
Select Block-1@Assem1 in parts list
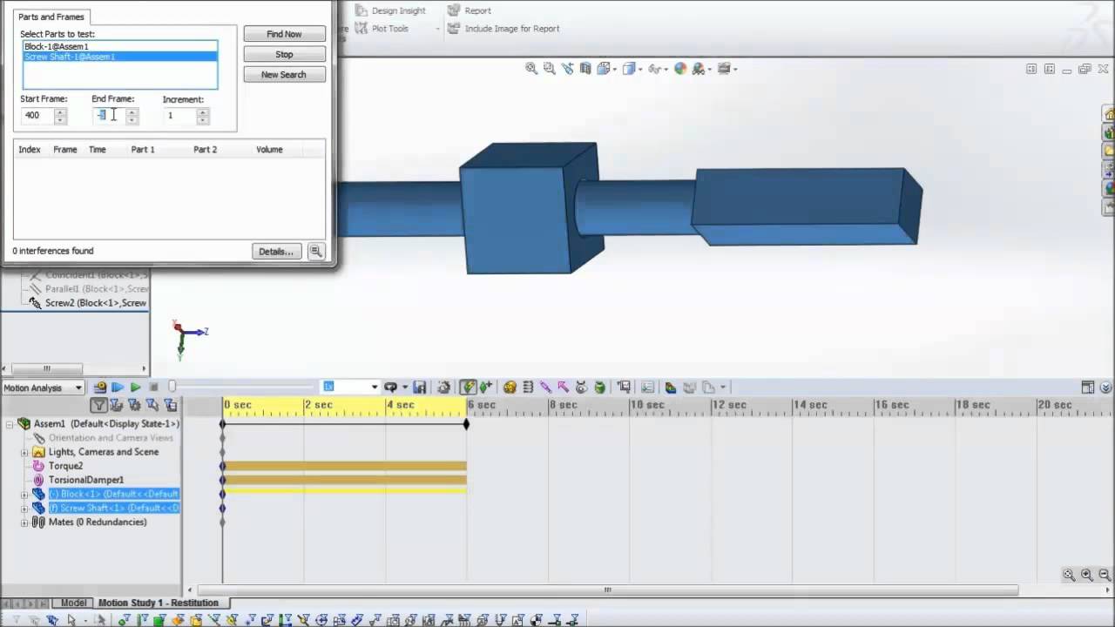pyautogui.click(x=119, y=46)
